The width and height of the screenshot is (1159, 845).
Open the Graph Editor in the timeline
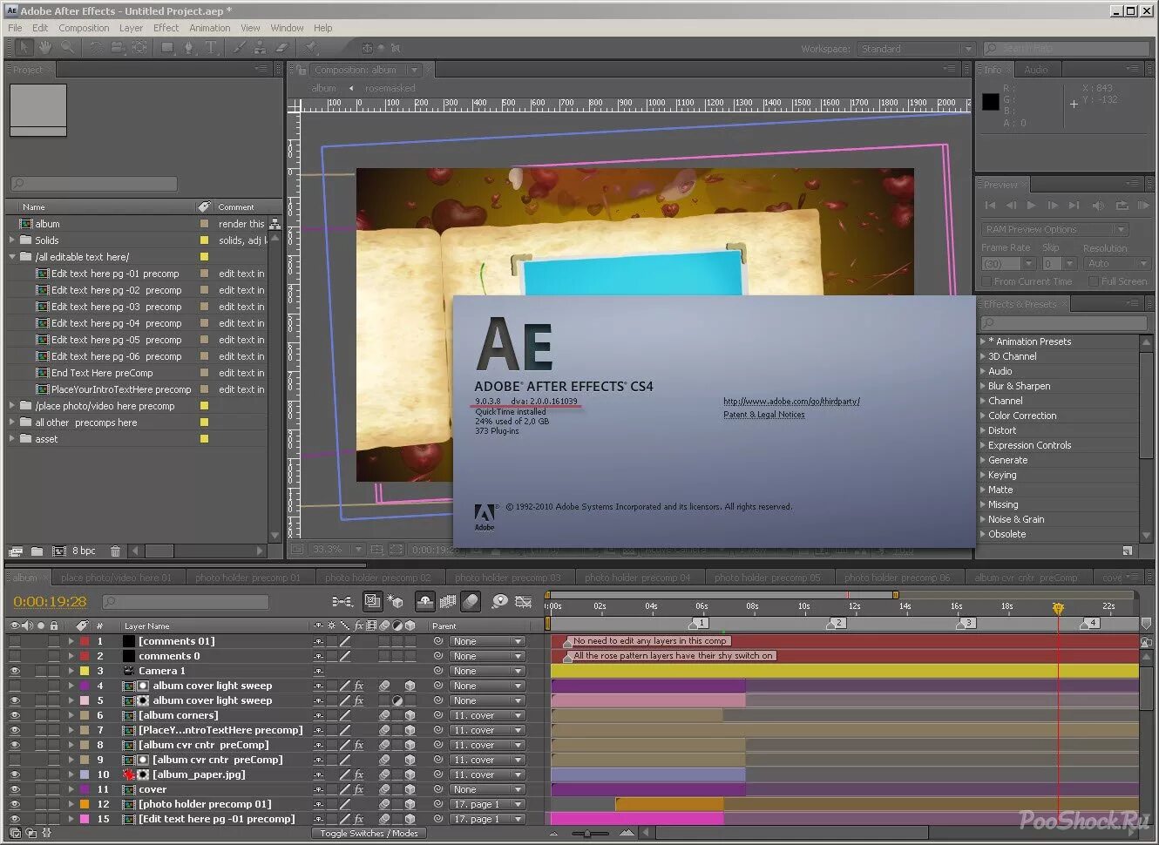coord(522,601)
